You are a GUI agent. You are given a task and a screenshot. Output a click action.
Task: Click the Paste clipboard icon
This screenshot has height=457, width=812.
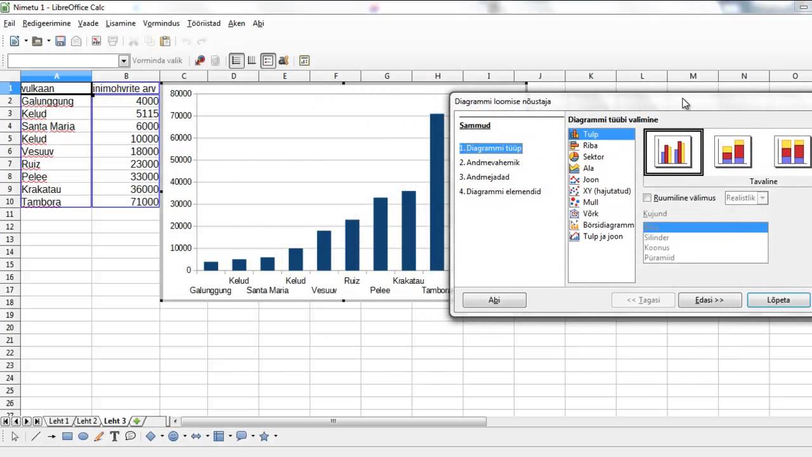click(x=165, y=41)
